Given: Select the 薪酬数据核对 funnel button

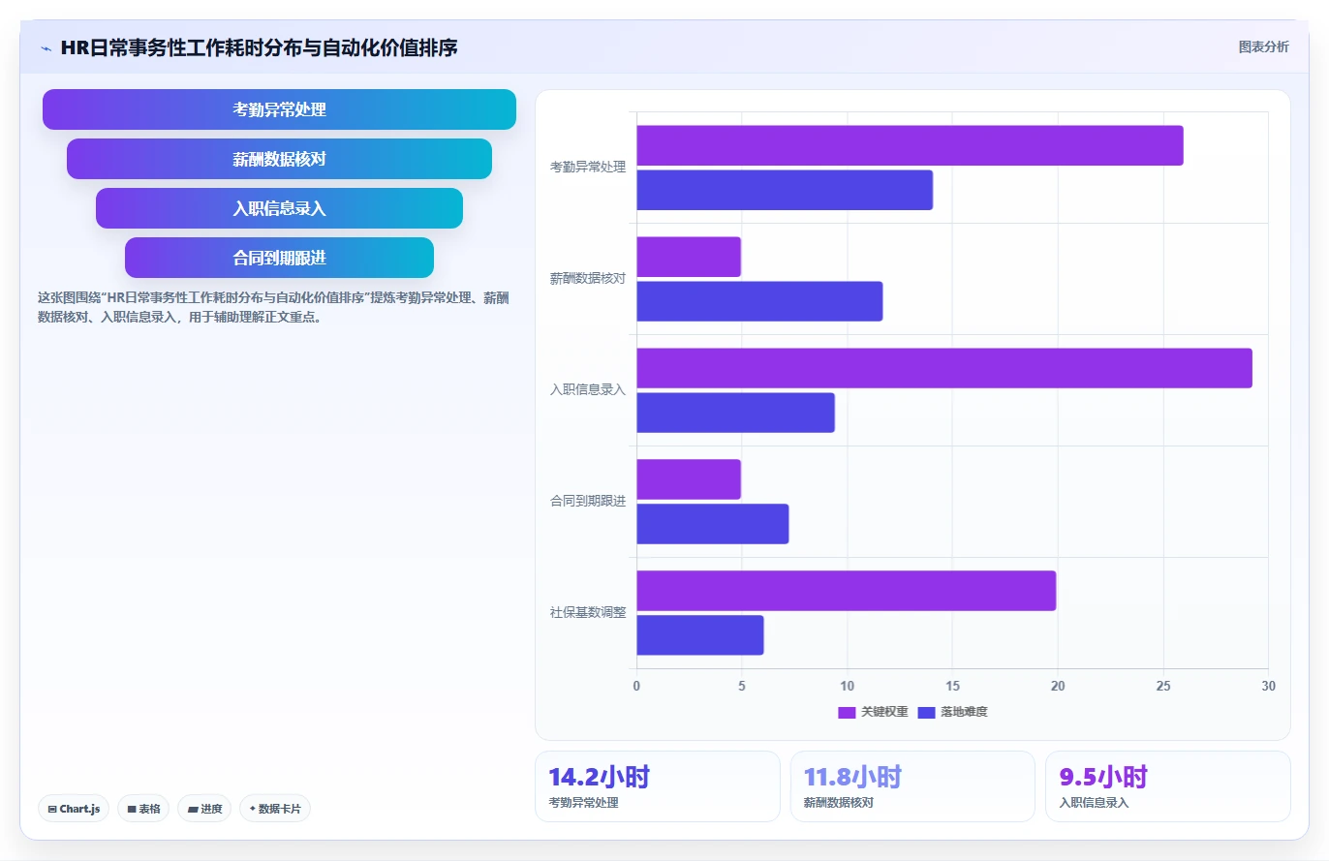Looking at the screenshot, I should coord(279,159).
